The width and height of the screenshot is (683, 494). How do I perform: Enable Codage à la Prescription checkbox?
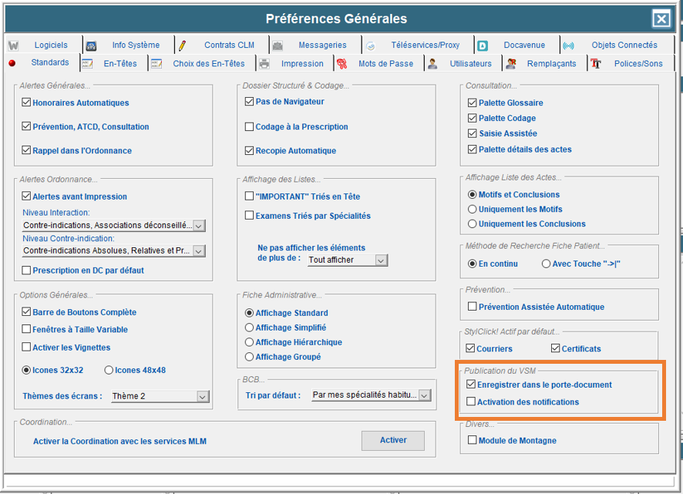pos(249,127)
